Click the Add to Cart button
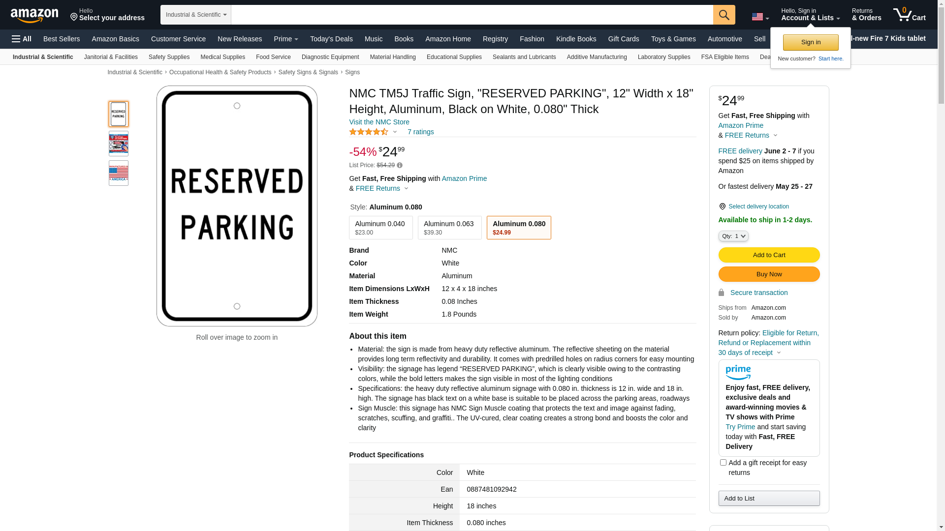Image resolution: width=945 pixels, height=531 pixels. point(768,255)
